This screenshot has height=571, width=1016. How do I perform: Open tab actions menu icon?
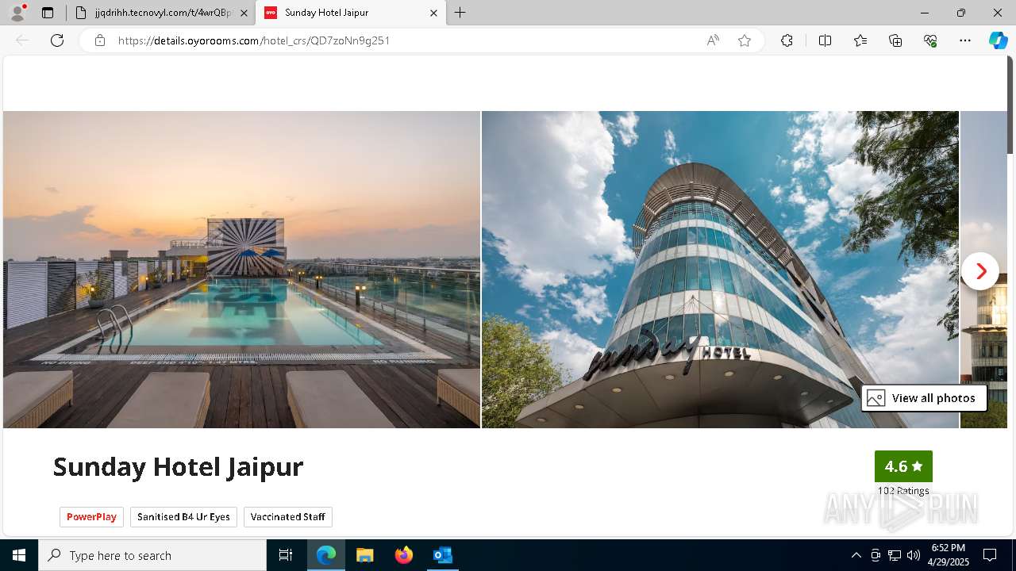click(48, 13)
